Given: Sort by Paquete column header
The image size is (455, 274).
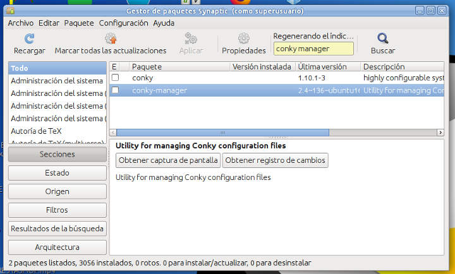Looking at the screenshot, I should point(179,67).
